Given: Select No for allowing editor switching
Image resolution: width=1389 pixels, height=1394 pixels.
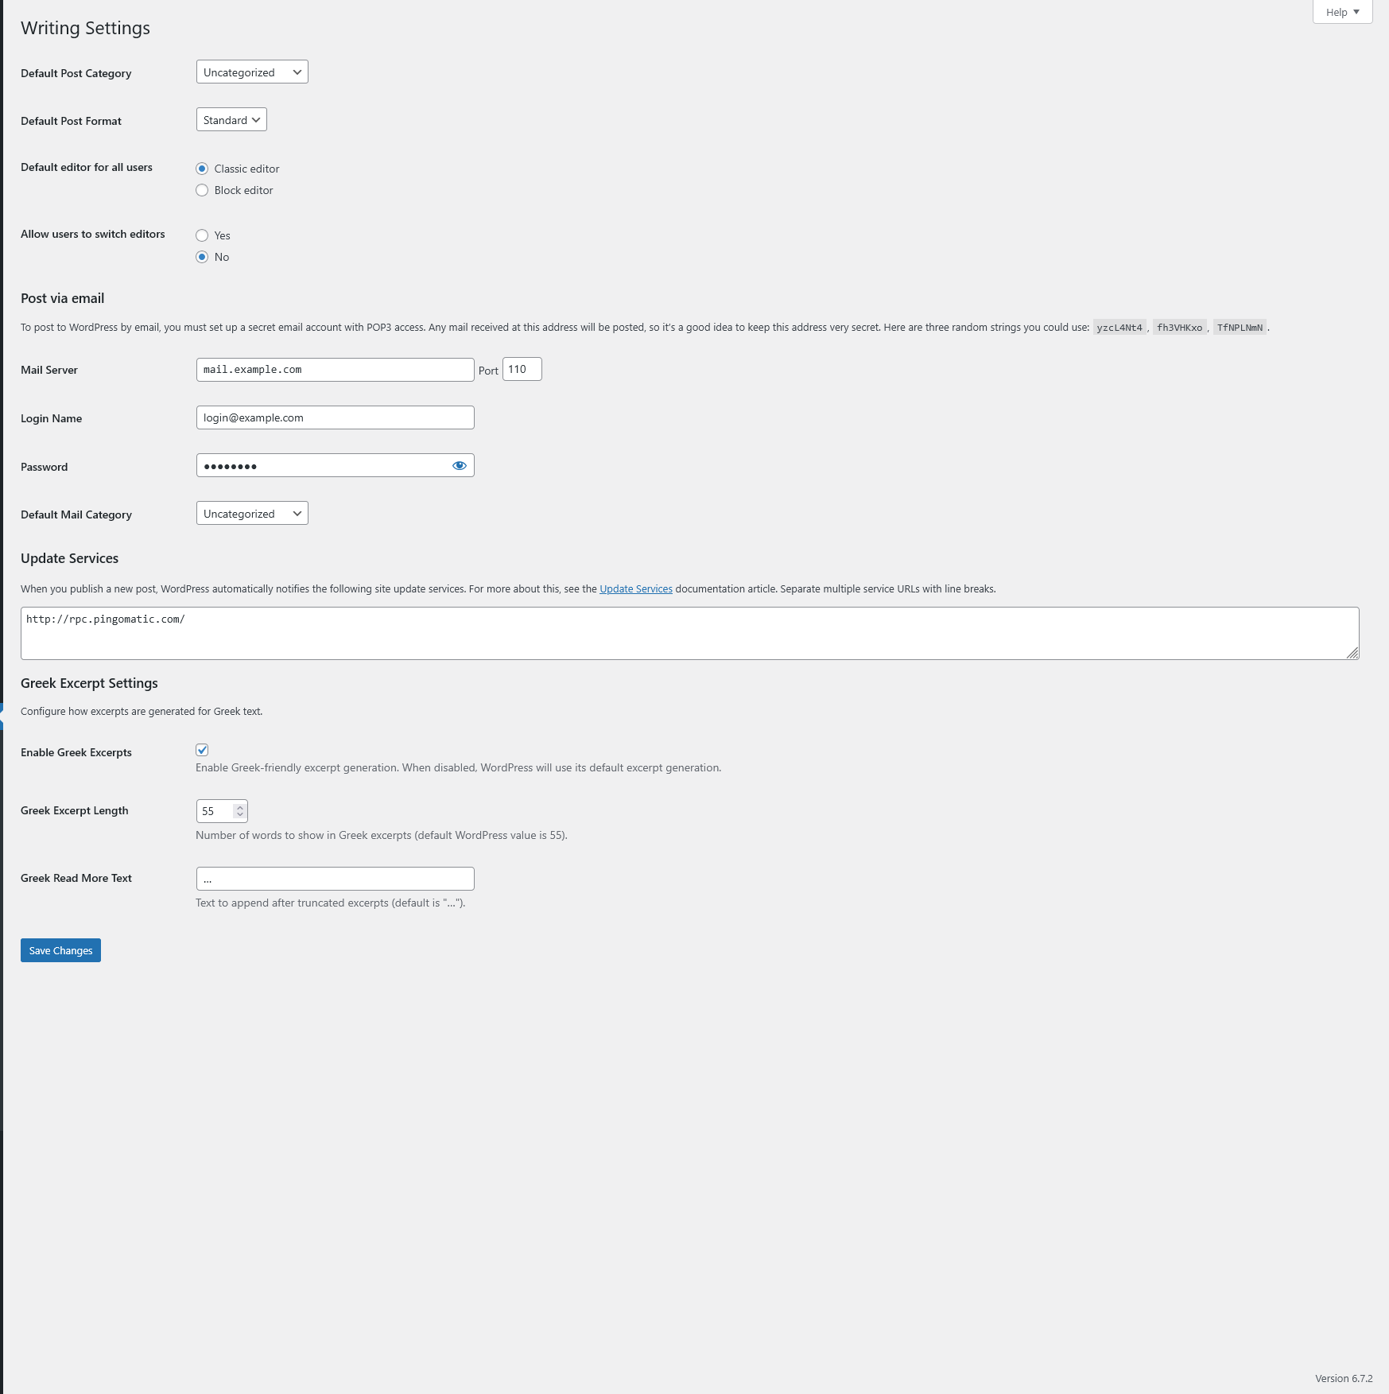Looking at the screenshot, I should click(202, 257).
